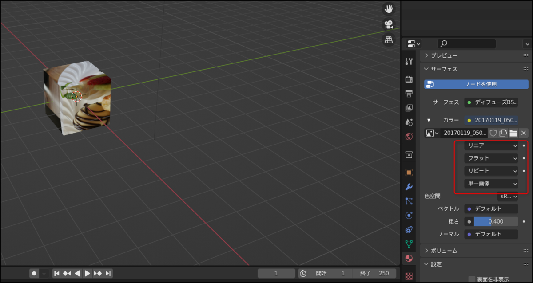Image resolution: width=533 pixels, height=283 pixels.
Task: Click the カラー 20170119_050 texture field
Action: tap(492, 120)
